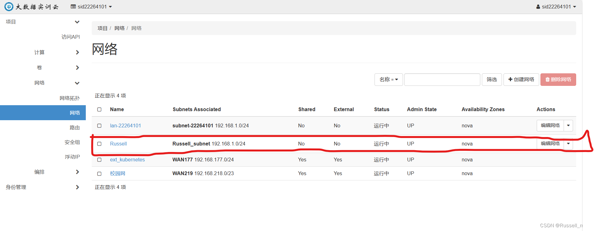The height and width of the screenshot is (231, 594).
Task: Open actions caret for lan-22264101 row
Action: pos(568,125)
